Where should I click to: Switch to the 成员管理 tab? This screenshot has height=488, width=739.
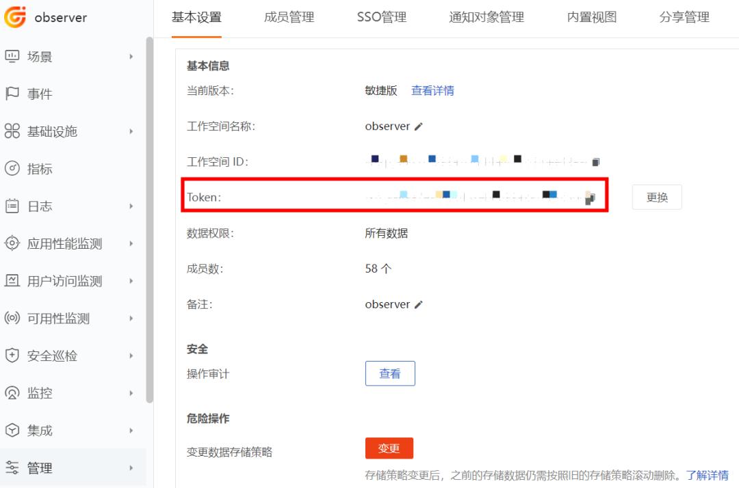289,17
